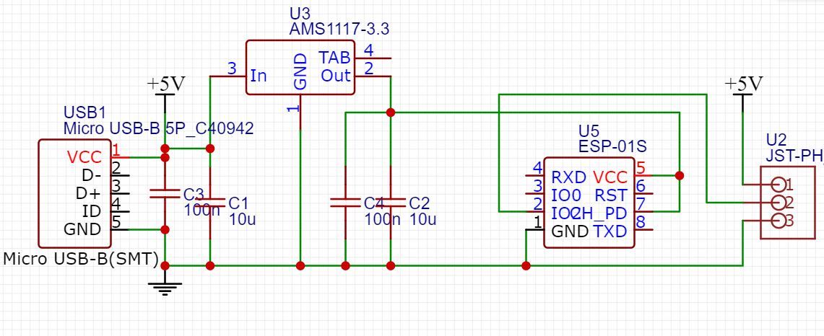Click the RST pin label on ESP-01S
Image resolution: width=824 pixels, height=336 pixels.
point(611,195)
